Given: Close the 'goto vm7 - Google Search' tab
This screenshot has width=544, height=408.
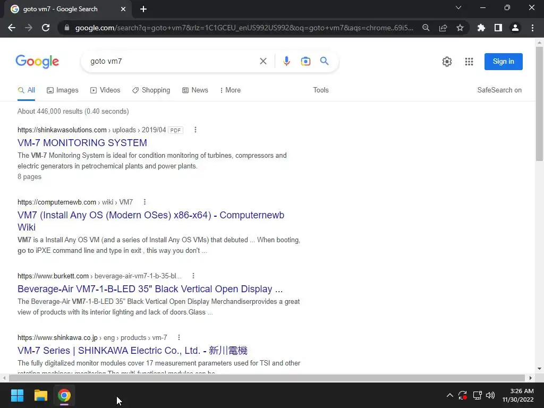Looking at the screenshot, I should [123, 9].
